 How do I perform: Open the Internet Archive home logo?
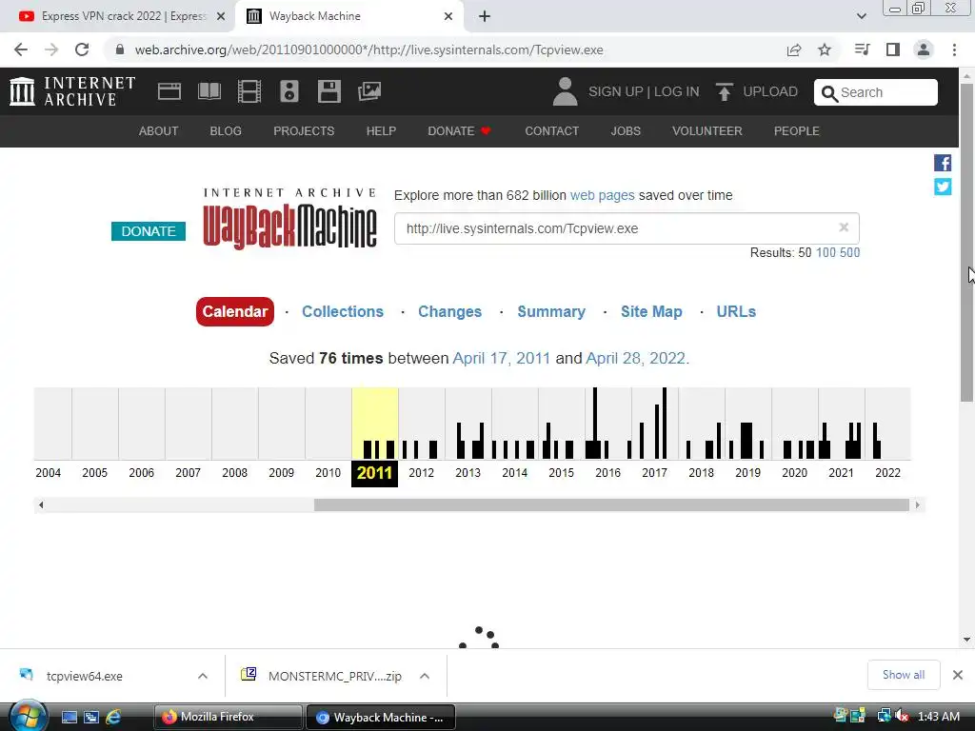pos(72,91)
